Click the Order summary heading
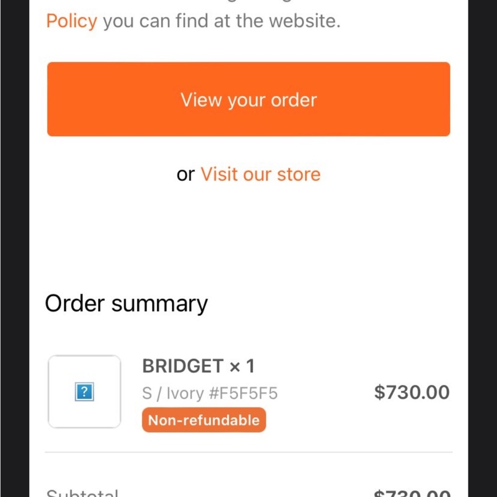The height and width of the screenshot is (497, 497). coord(126,304)
